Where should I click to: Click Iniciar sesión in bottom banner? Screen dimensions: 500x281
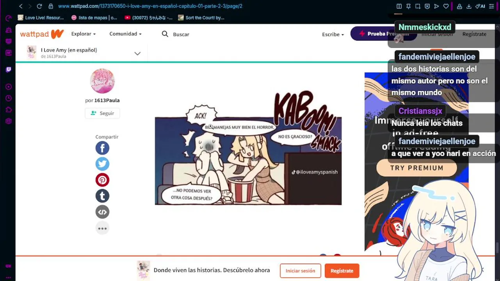point(300,271)
